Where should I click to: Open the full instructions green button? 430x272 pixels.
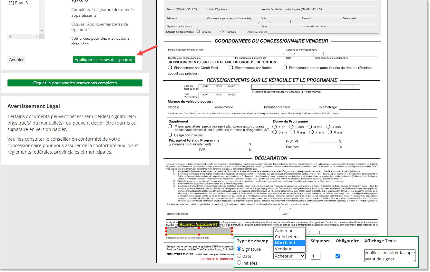75,83
